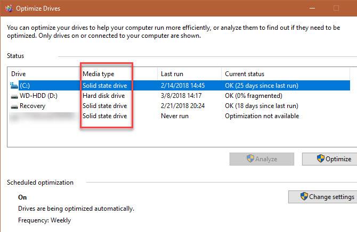Click the Optimize Drives app icon in title bar
Image resolution: width=357 pixels, height=232 pixels.
tap(9, 9)
